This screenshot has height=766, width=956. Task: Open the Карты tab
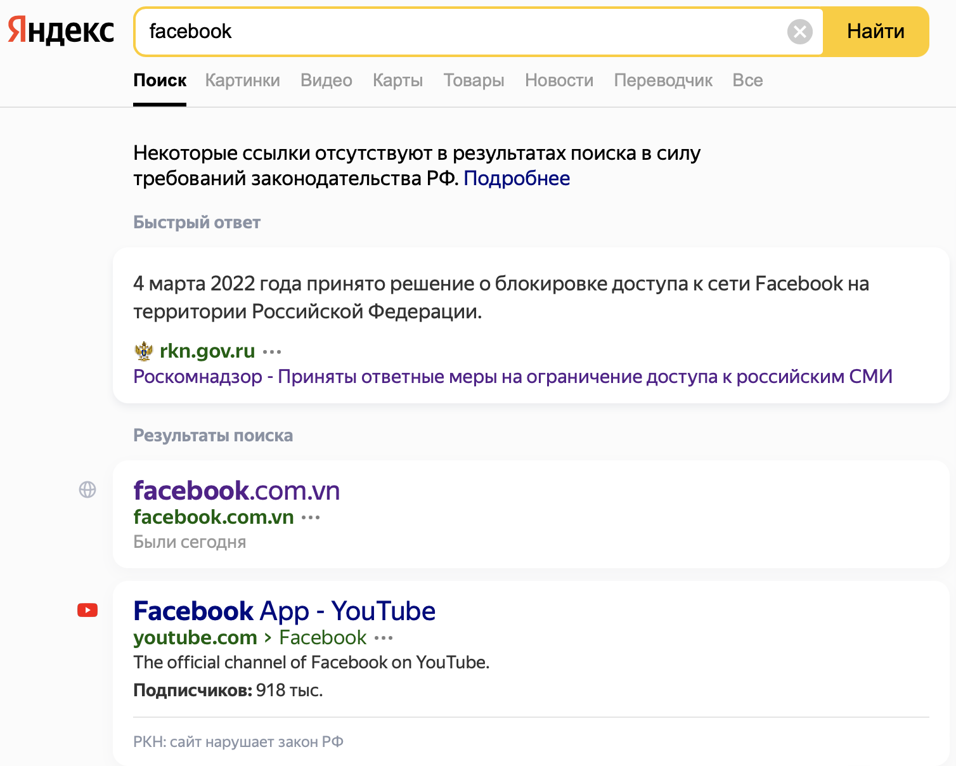click(x=397, y=81)
